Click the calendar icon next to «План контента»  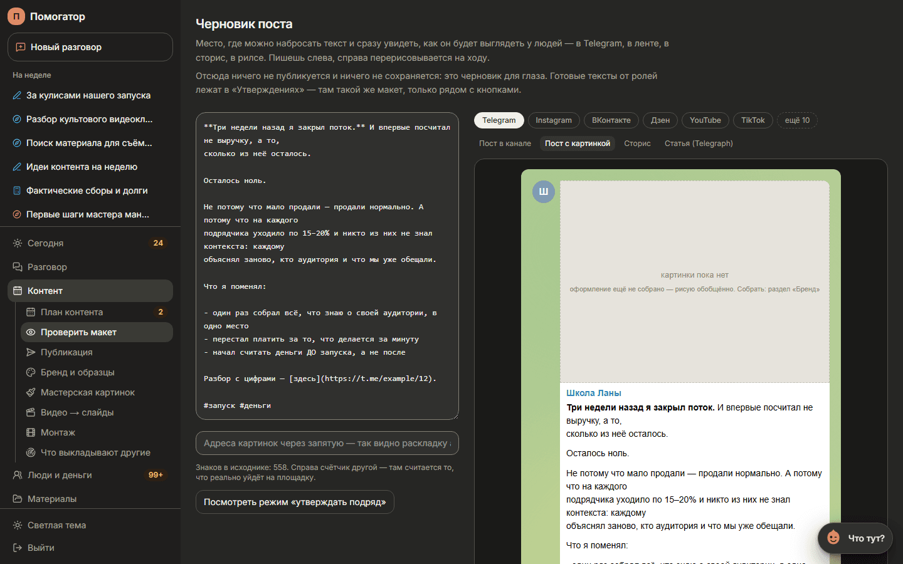point(31,312)
